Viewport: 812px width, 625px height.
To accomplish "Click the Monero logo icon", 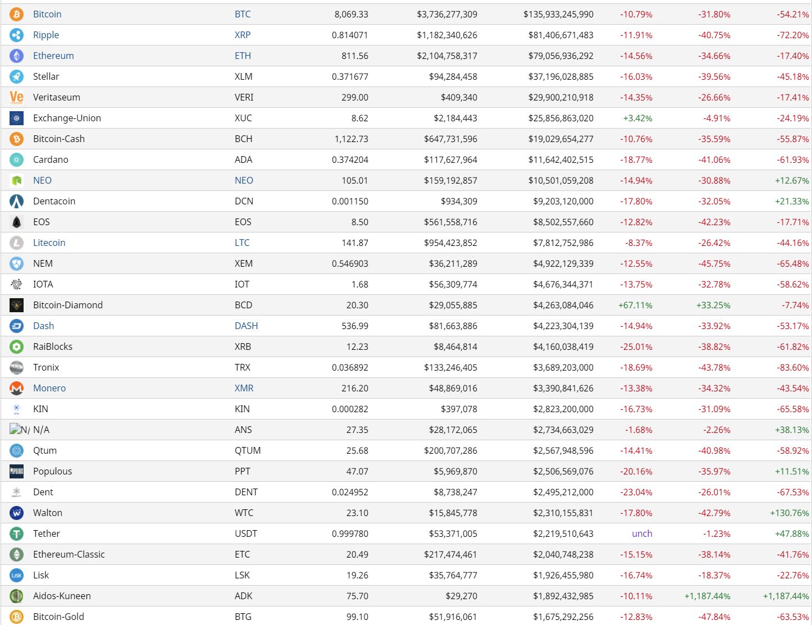I will pos(17,388).
